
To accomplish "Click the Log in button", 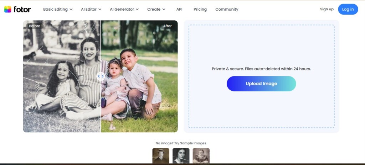I will point(348,9).
